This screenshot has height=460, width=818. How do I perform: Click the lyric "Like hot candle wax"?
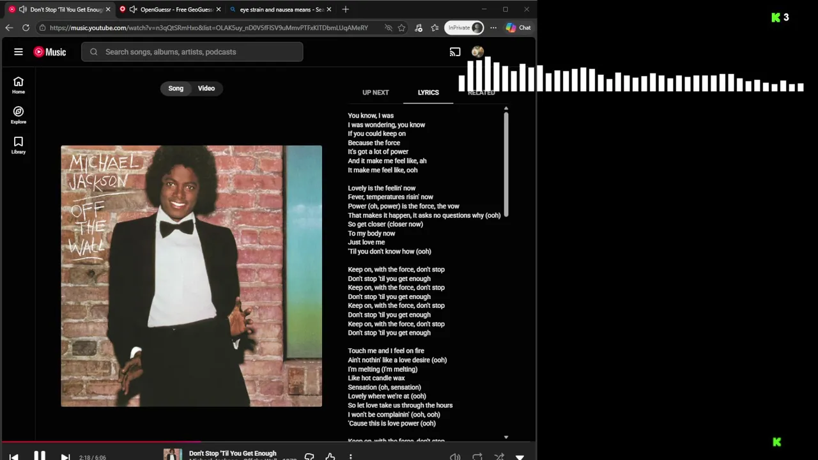click(x=376, y=378)
